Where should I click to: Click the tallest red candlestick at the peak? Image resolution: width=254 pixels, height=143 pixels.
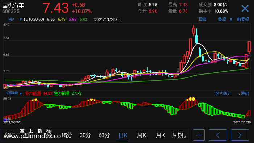[x=194, y=30]
